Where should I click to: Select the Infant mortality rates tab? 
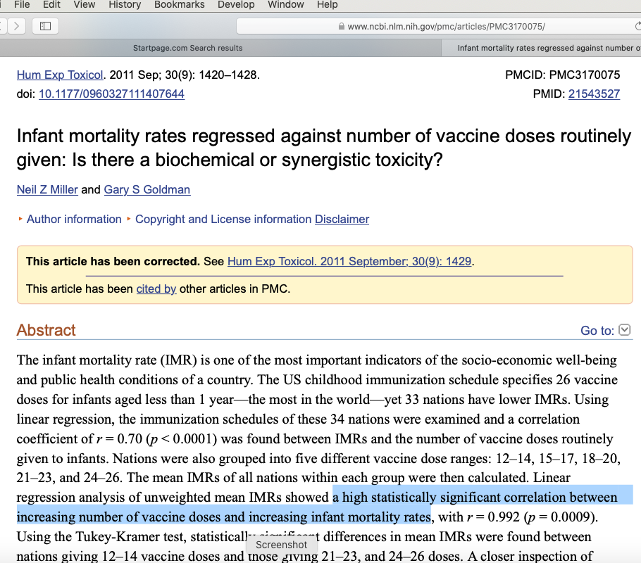click(x=541, y=48)
